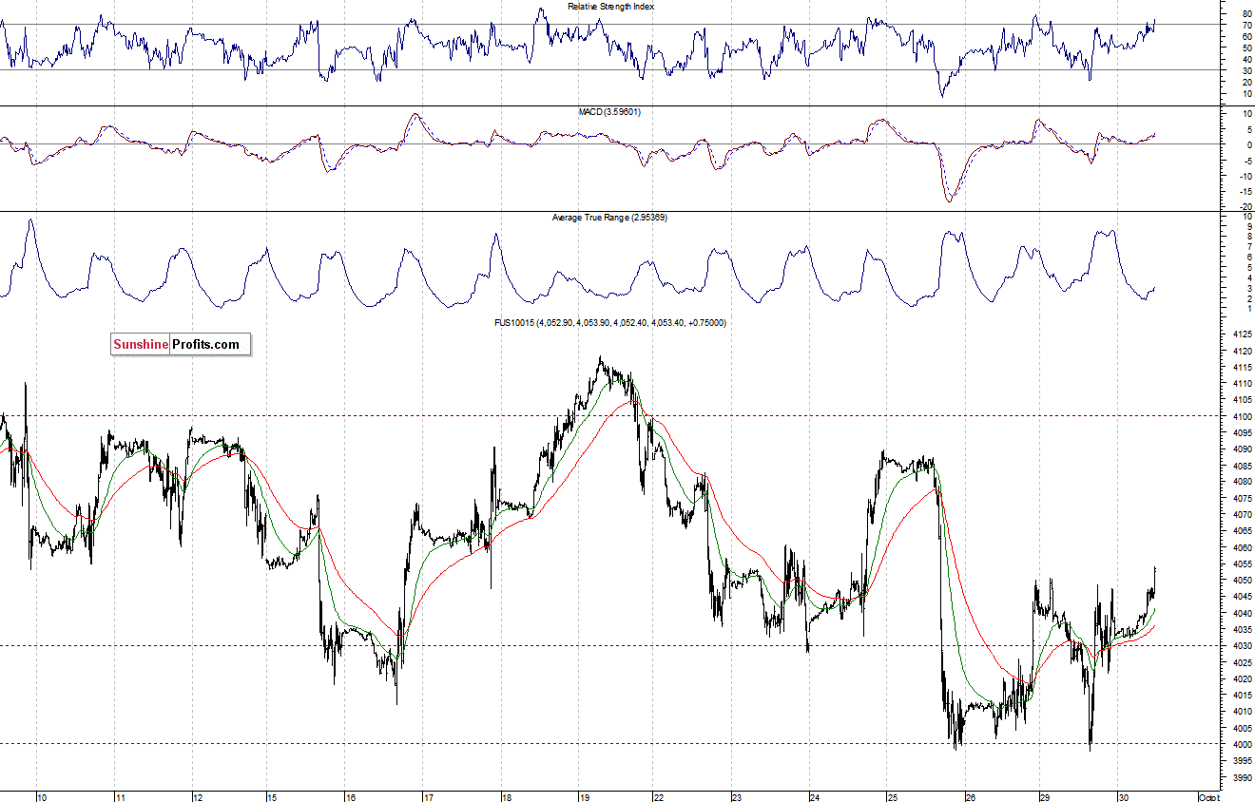This screenshot has width=1255, height=802.
Task: Click the Average True Range indicator title
Action: coord(609,218)
